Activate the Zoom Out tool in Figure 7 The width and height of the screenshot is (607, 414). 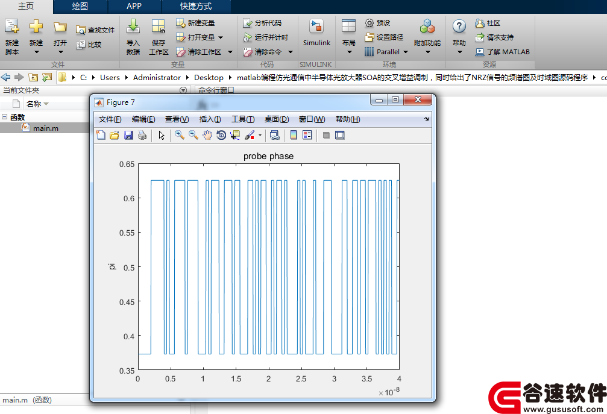193,135
